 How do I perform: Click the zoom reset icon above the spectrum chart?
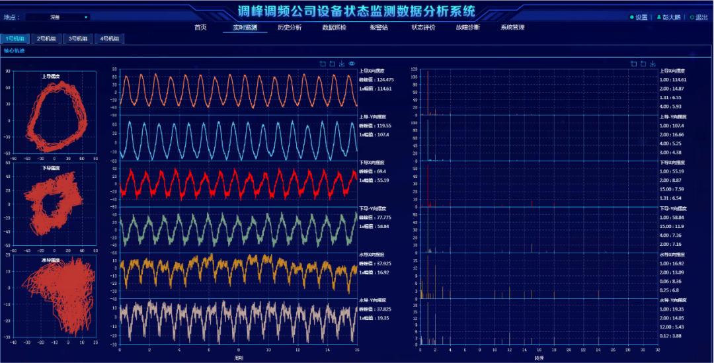643,63
